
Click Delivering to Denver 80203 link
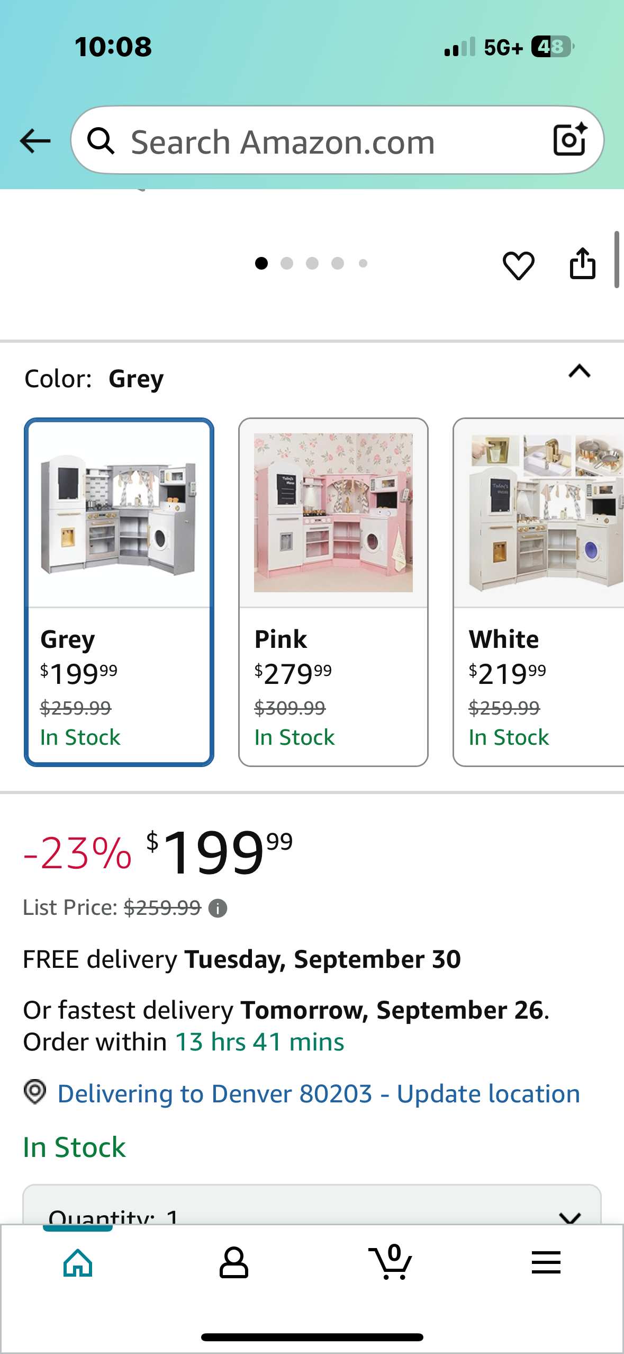tap(319, 1094)
